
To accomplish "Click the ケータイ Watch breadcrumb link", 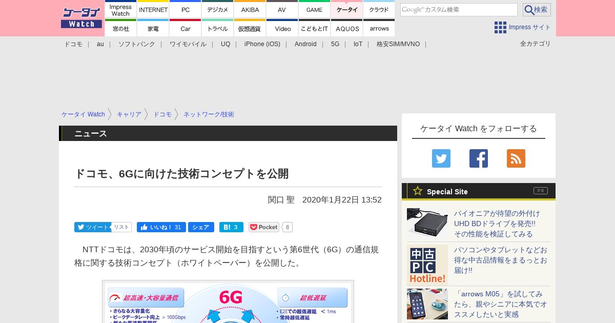I will [83, 114].
